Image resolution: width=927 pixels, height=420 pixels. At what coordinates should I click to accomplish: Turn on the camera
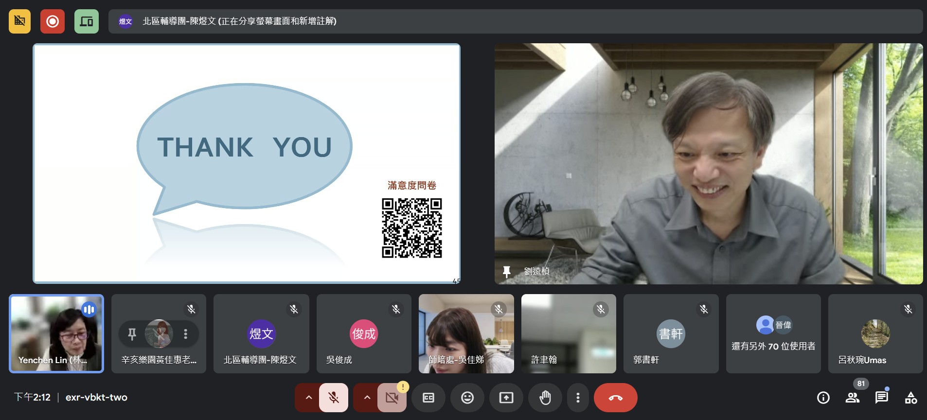pyautogui.click(x=392, y=398)
